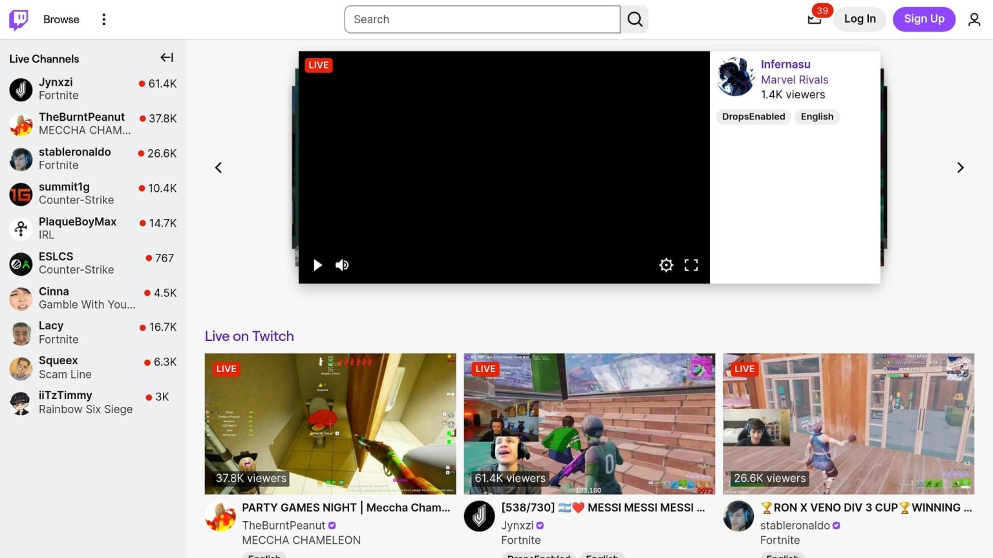Open stableronaldo name under stream card

point(795,526)
